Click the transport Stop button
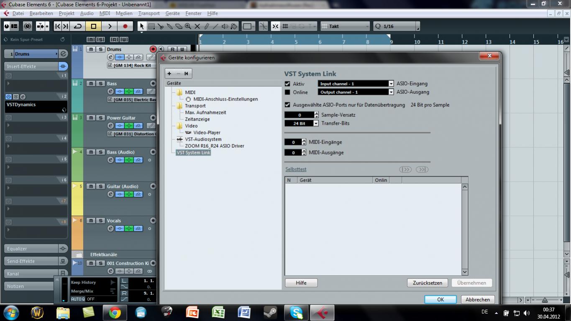The image size is (571, 321). [94, 26]
